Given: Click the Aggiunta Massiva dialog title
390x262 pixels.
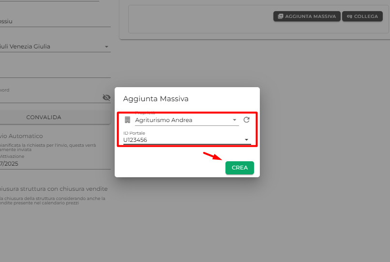Looking at the screenshot, I should tap(156, 99).
